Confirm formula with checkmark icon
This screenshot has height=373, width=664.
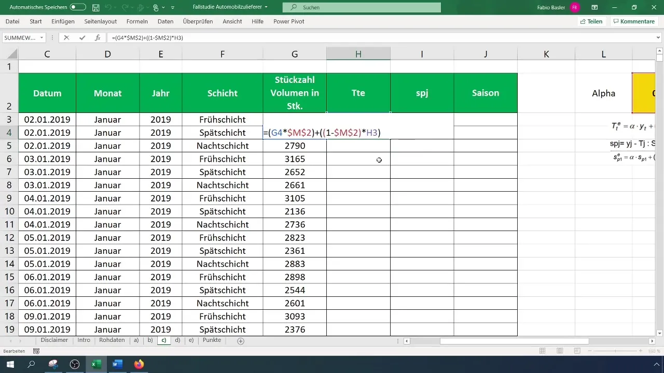tap(82, 38)
